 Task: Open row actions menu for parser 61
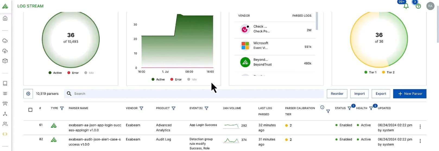coord(420,127)
